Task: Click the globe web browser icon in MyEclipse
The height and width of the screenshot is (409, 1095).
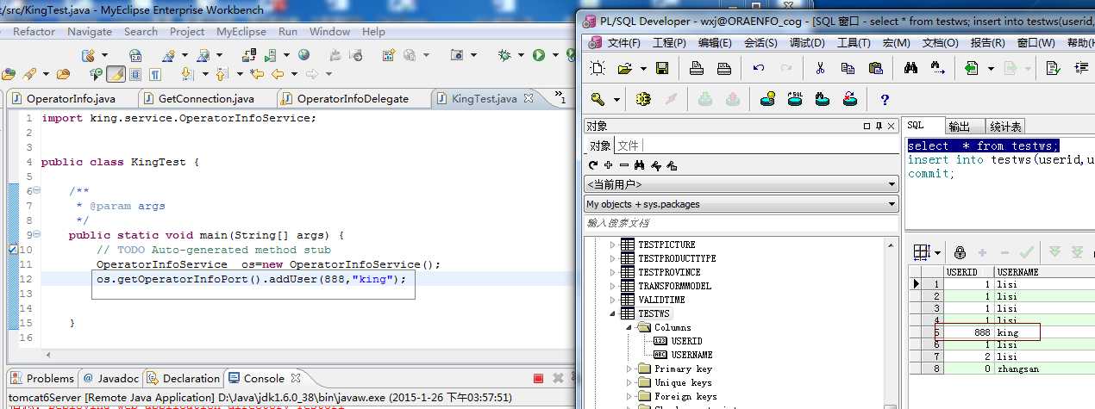Action: 304,55
